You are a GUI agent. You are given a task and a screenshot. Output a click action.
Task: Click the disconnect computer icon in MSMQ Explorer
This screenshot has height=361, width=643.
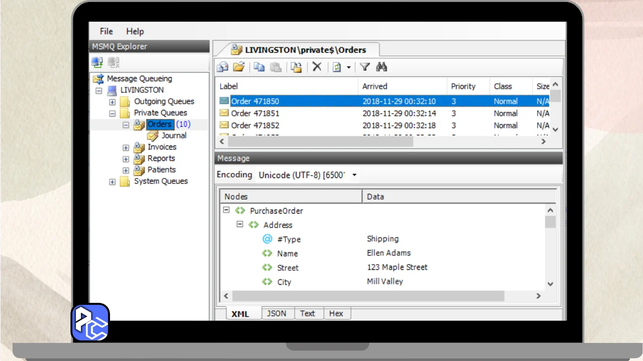pyautogui.click(x=114, y=63)
